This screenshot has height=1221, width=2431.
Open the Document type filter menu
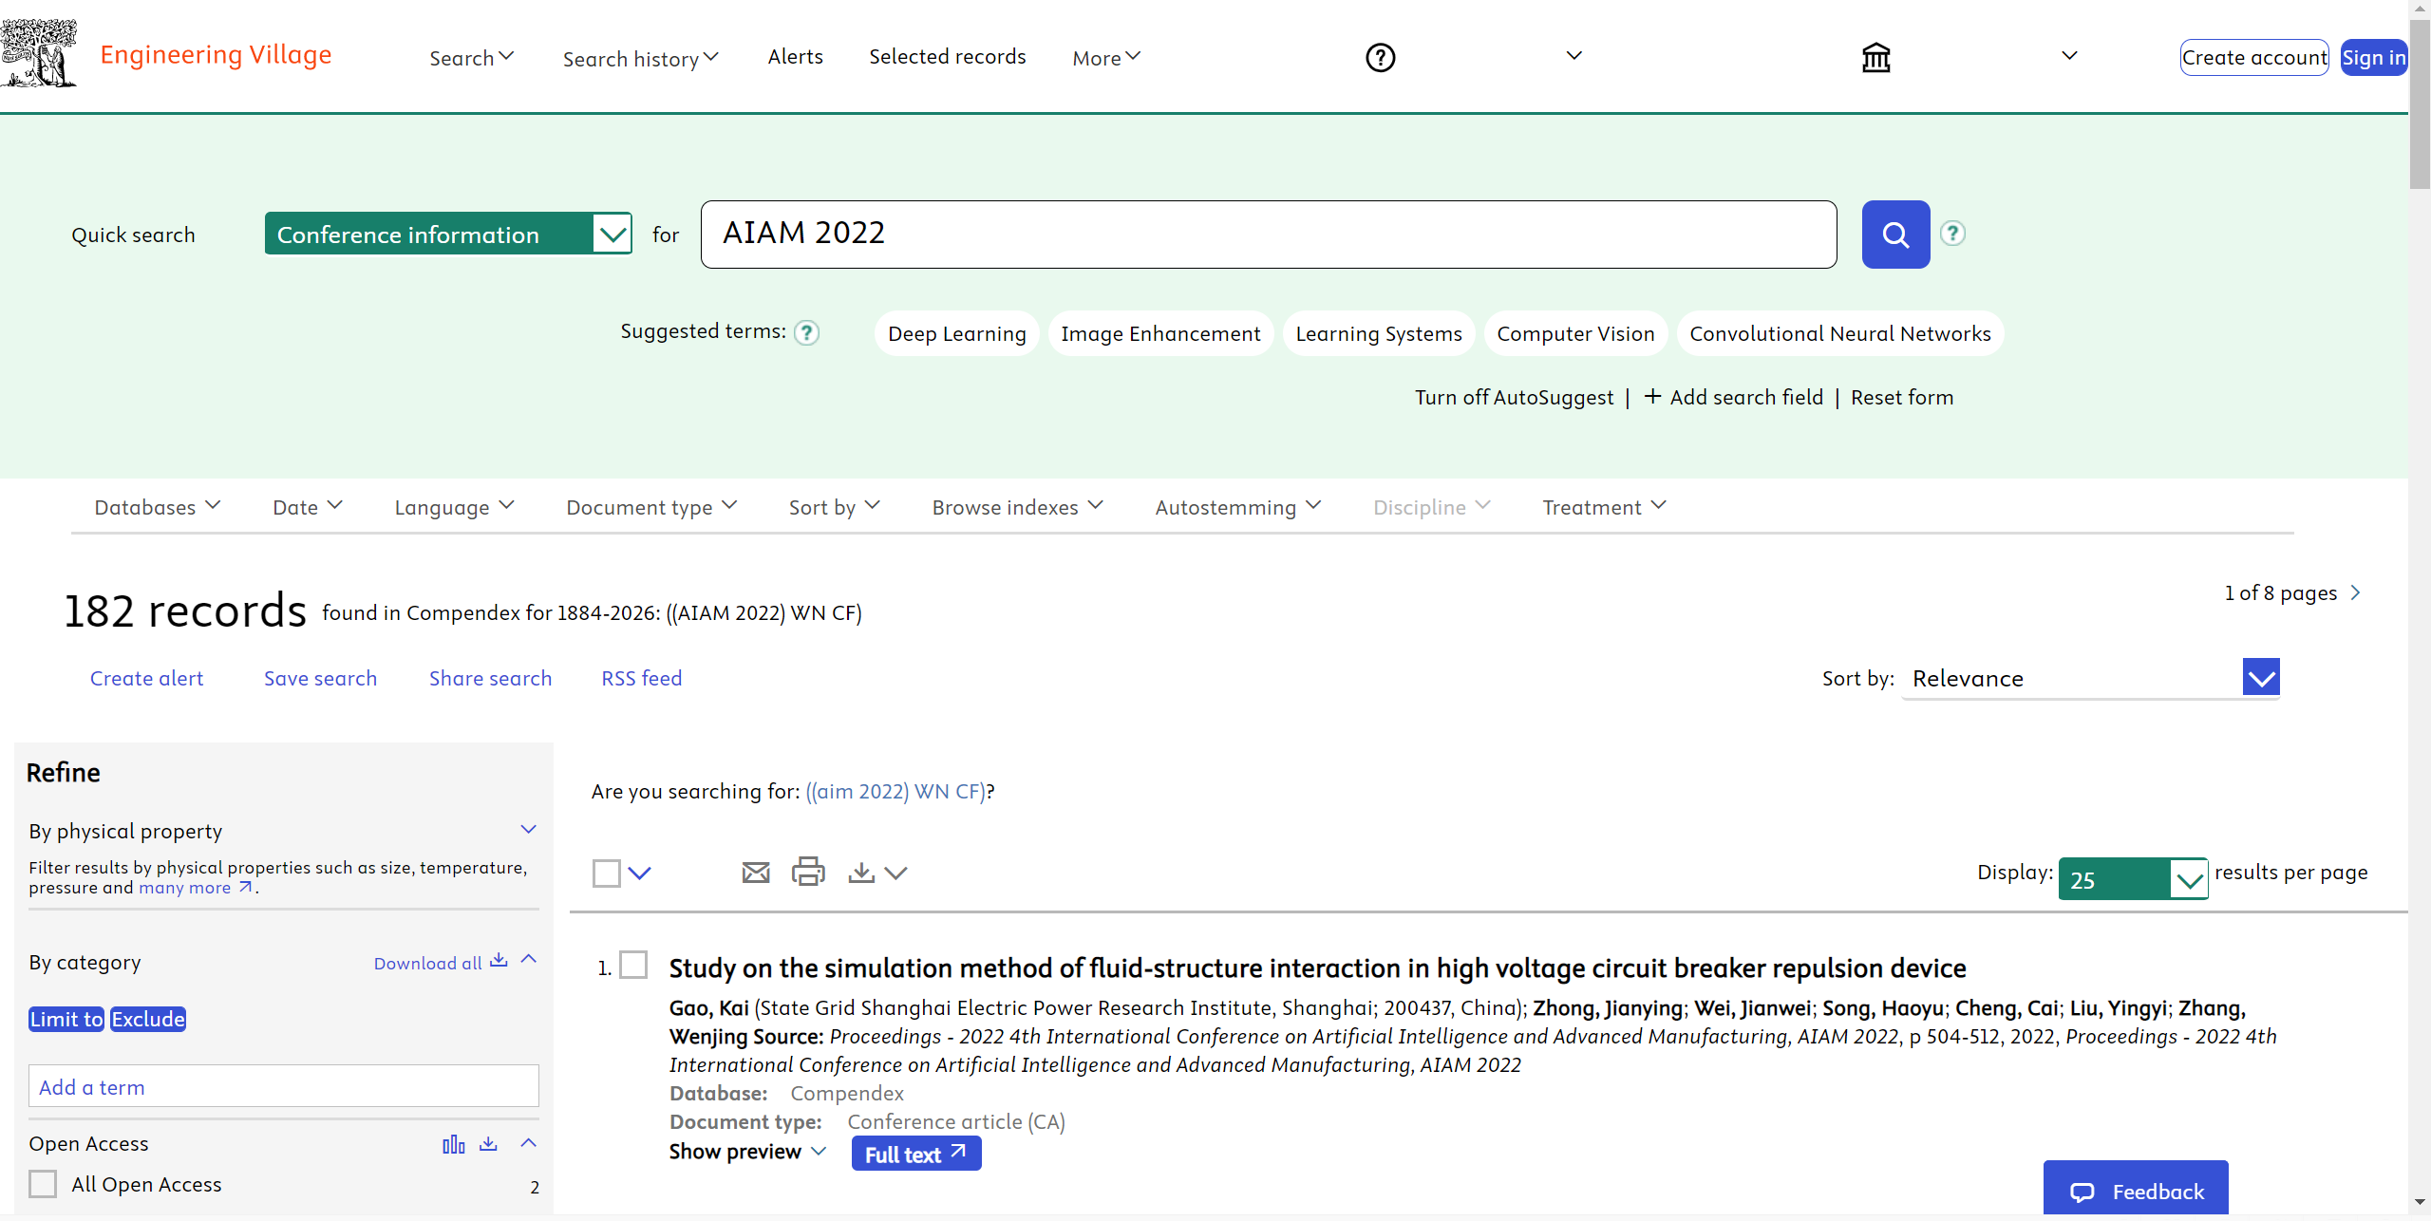pos(651,507)
